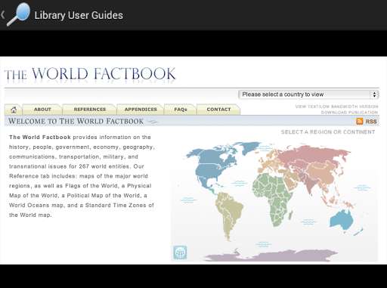The image size is (387, 288).
Task: Click the RSS text link
Action: pos(371,122)
